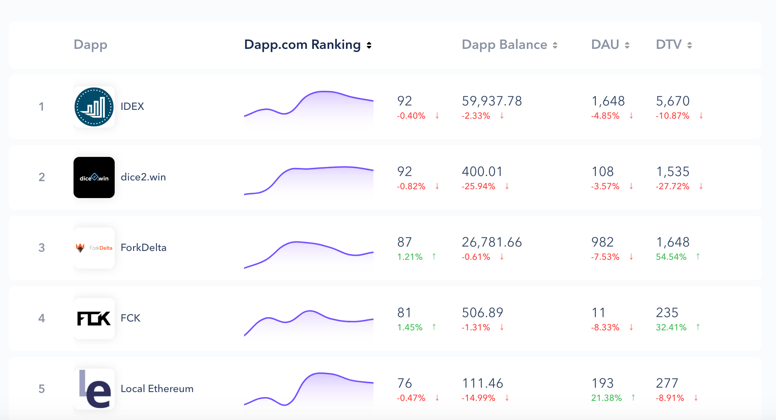Open the dice2.win logo icon
The image size is (776, 420).
pos(94,177)
